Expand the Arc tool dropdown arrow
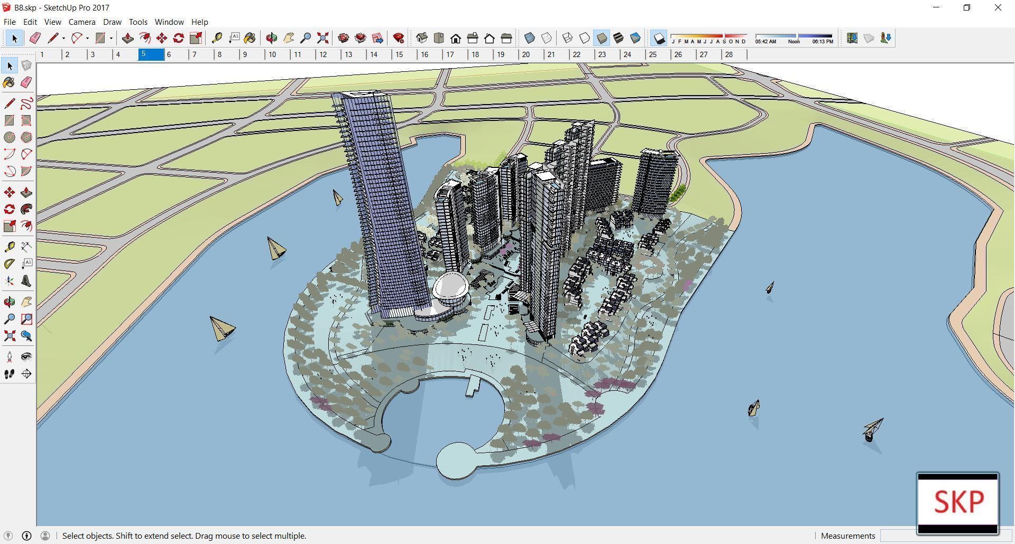 pyautogui.click(x=87, y=38)
